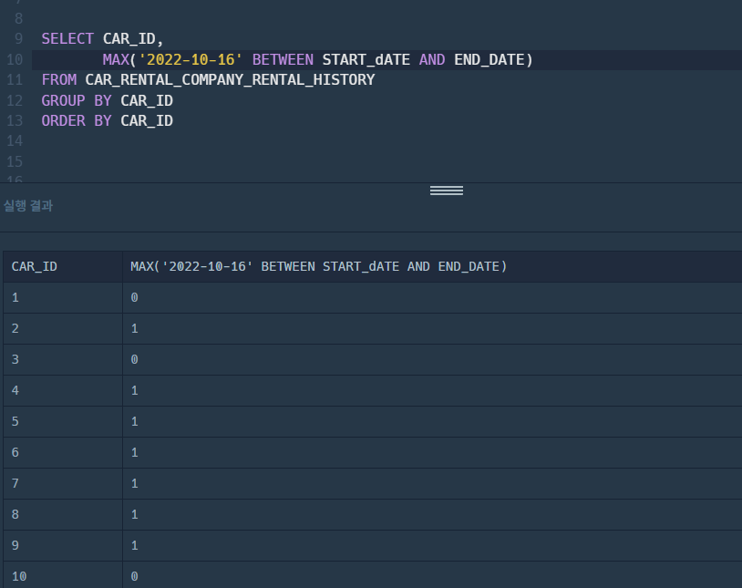Click the MAX result cell for CAR_ID 1
Viewport: 742px width, 588px height.
pyautogui.click(x=432, y=298)
